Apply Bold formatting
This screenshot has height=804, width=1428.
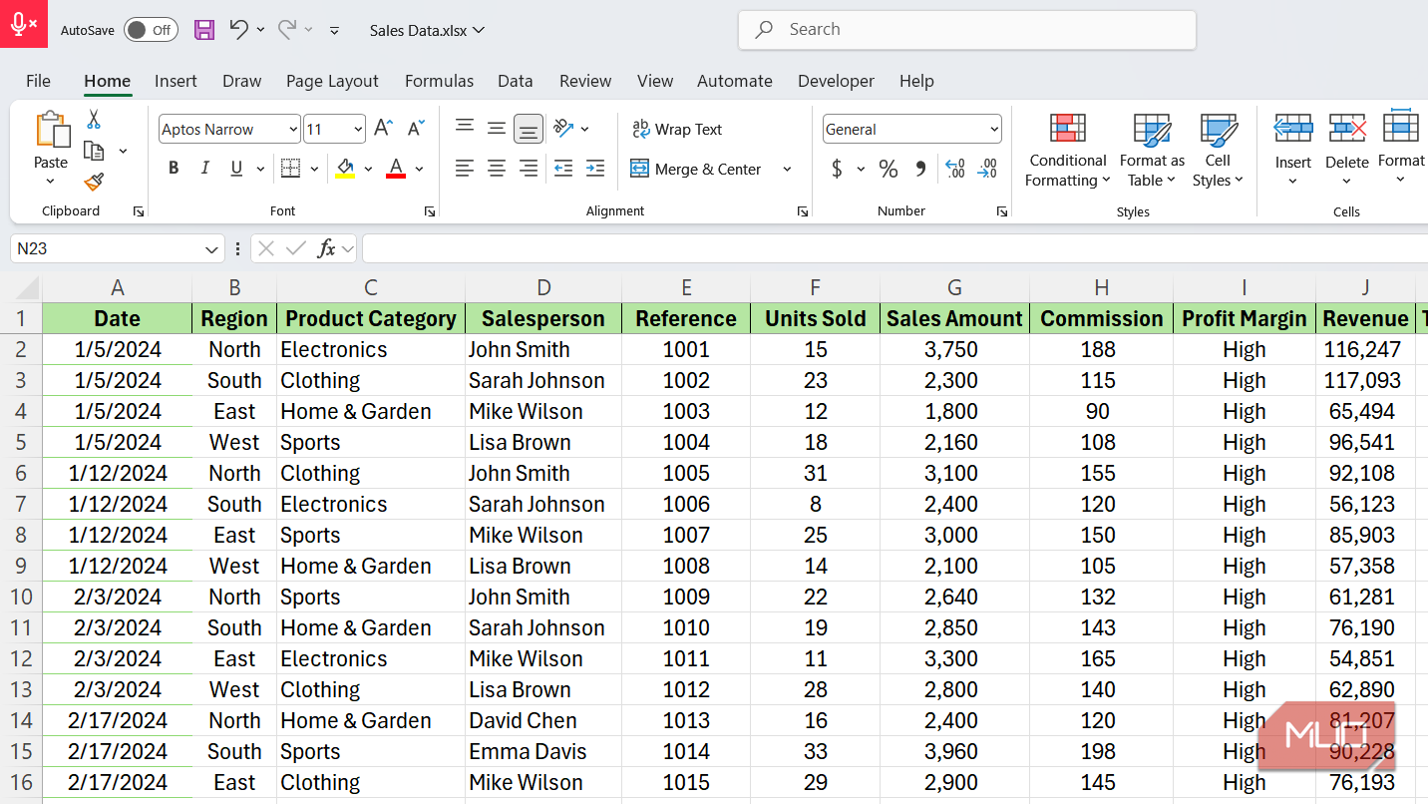tap(174, 169)
